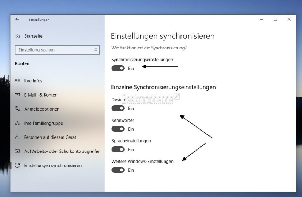Viewport: 302px width, 197px height.
Task: Maximize the Einstellungen window
Action: (x=276, y=20)
